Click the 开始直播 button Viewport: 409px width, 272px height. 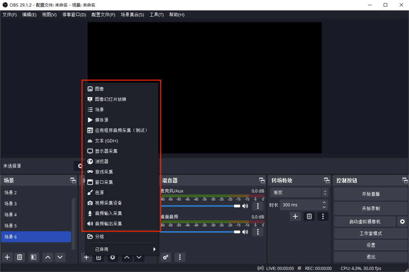point(370,193)
